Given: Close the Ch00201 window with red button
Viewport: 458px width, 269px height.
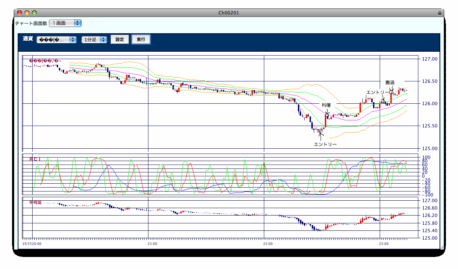Looking at the screenshot, I should pos(19,13).
